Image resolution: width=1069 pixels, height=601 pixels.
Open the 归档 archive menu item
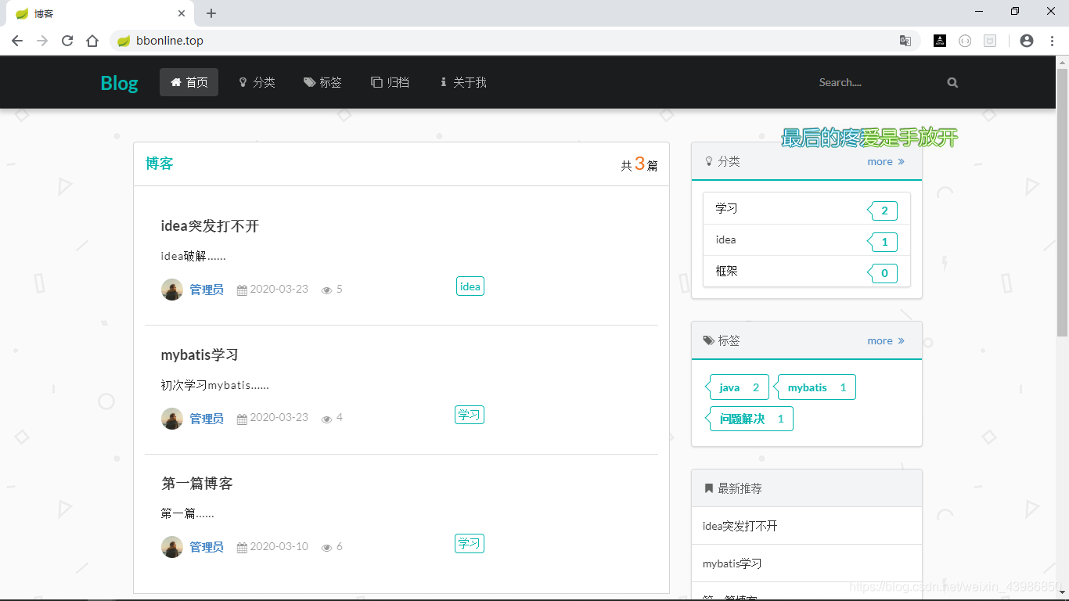391,82
